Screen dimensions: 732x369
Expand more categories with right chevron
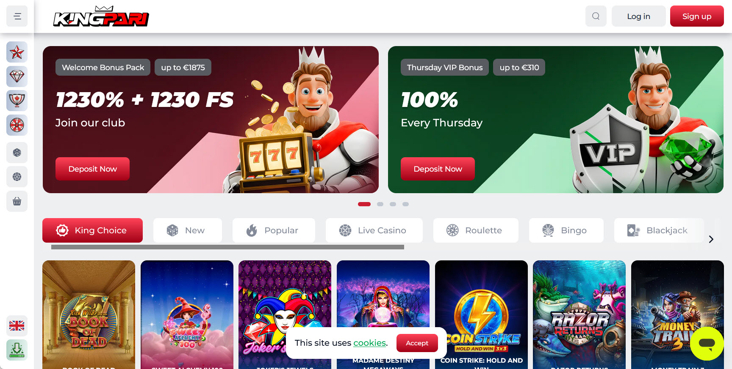point(711,239)
